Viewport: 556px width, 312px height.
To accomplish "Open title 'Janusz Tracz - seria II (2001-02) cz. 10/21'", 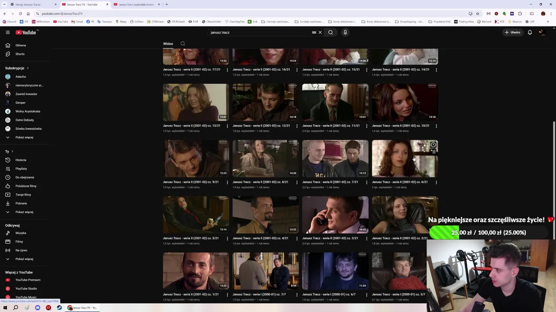I will pos(400,126).
